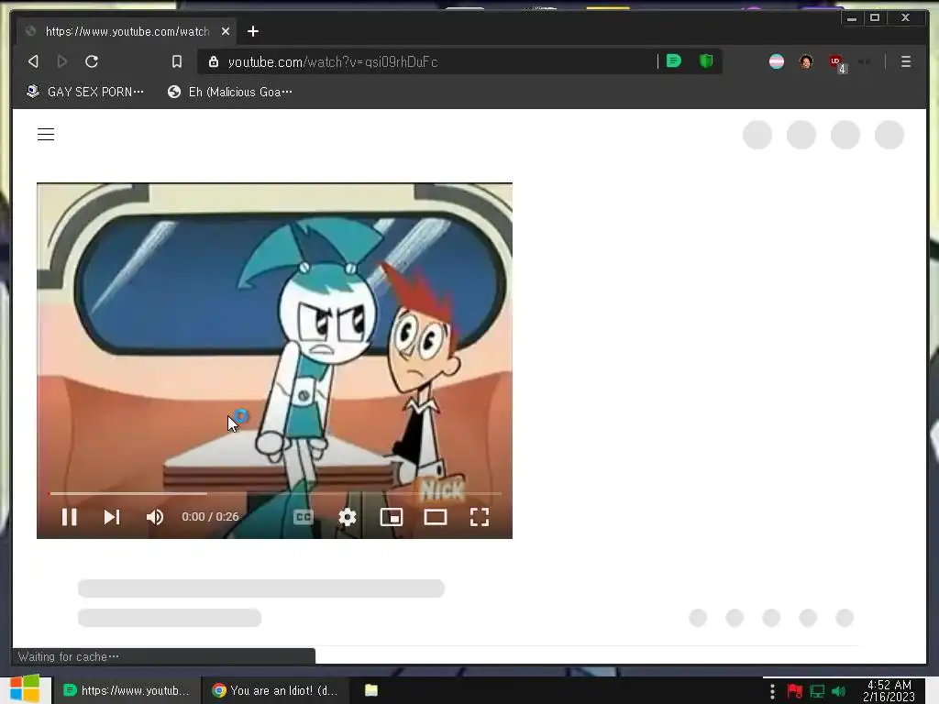Open the system volume tray icon
This screenshot has height=704, width=939.
coord(838,691)
